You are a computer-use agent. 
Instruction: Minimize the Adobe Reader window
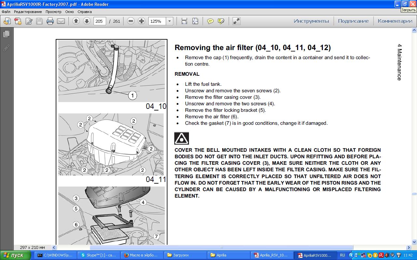click(397, 4)
